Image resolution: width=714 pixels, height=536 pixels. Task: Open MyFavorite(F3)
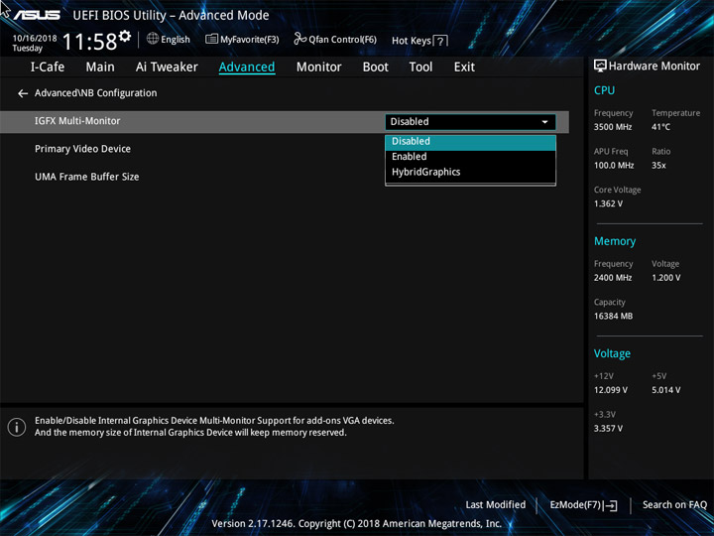click(242, 39)
